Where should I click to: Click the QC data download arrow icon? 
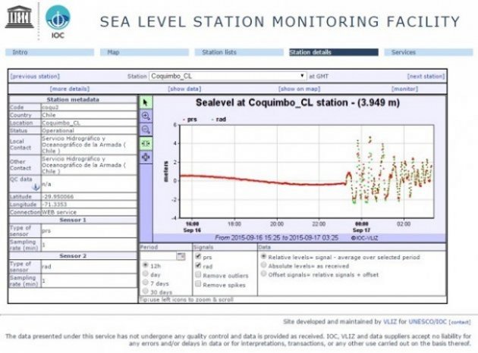tap(34, 186)
